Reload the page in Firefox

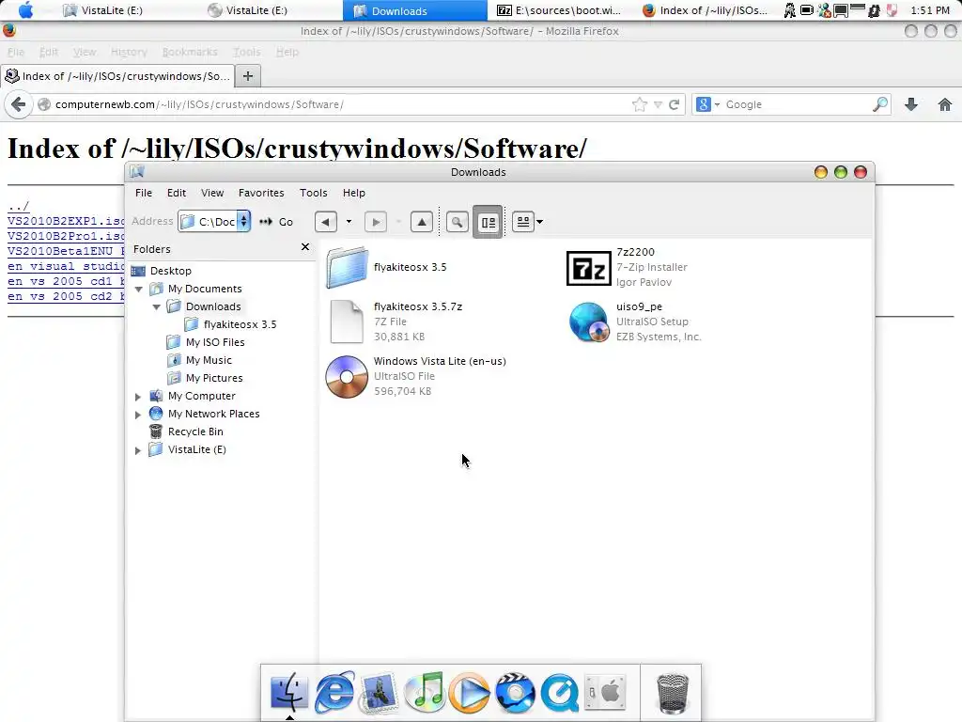point(674,104)
